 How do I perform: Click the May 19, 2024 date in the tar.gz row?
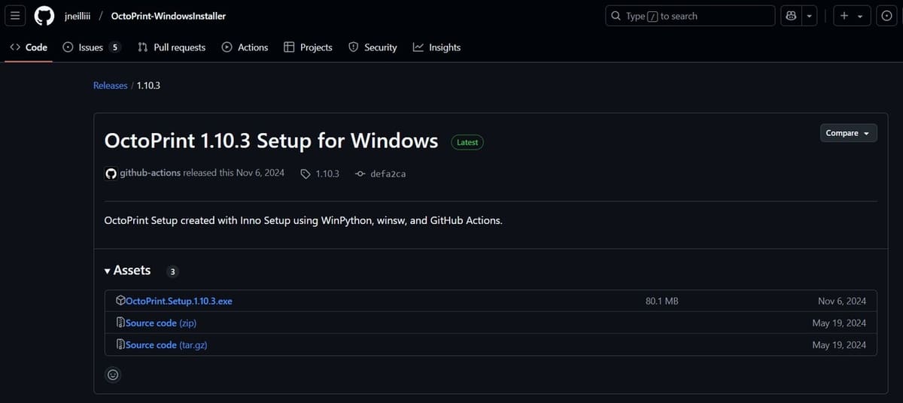839,344
